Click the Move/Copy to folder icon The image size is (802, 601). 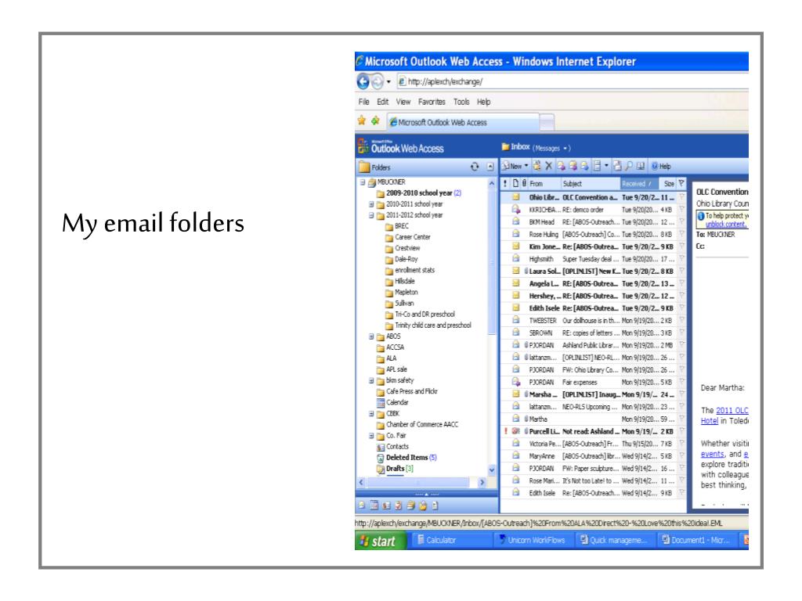click(x=536, y=166)
